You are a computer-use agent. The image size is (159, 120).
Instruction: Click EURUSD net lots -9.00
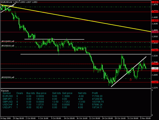point(81,96)
